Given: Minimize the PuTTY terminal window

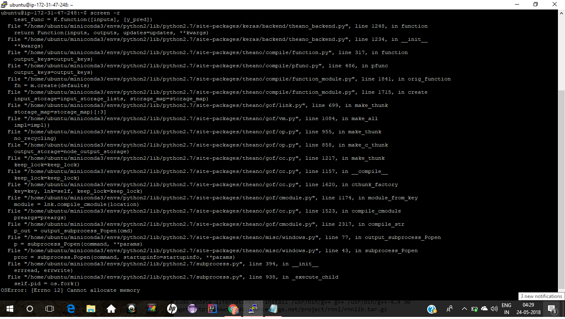Looking at the screenshot, I should [517, 5].
